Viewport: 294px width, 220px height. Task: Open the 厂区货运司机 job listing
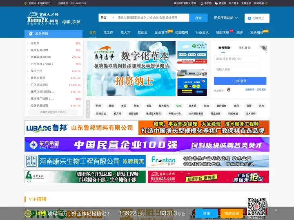39,85
